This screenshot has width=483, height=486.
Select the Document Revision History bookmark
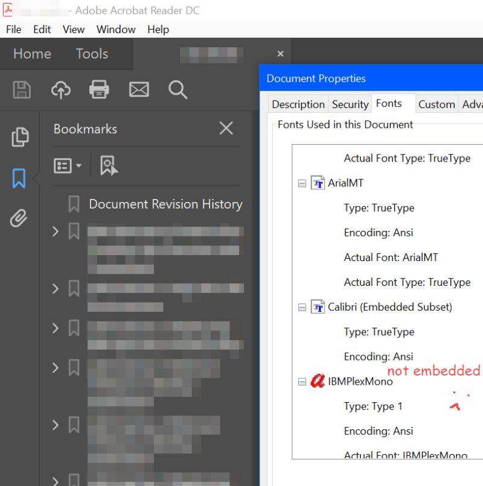(165, 204)
